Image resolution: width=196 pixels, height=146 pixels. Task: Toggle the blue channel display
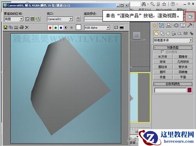coord(61,28)
